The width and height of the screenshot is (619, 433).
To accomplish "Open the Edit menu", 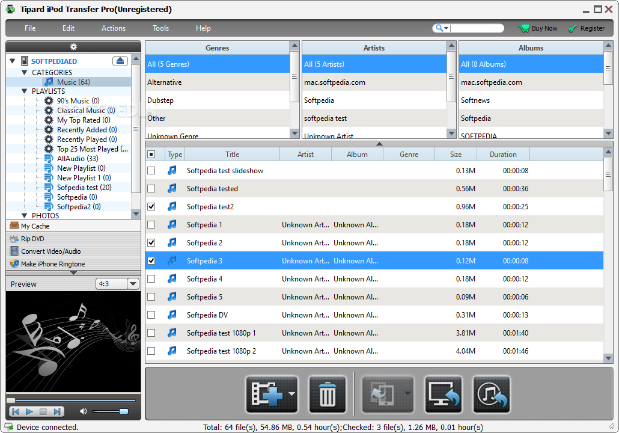I will click(69, 28).
